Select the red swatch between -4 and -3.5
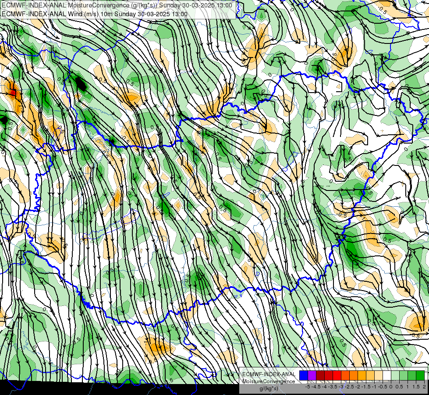 329,375
